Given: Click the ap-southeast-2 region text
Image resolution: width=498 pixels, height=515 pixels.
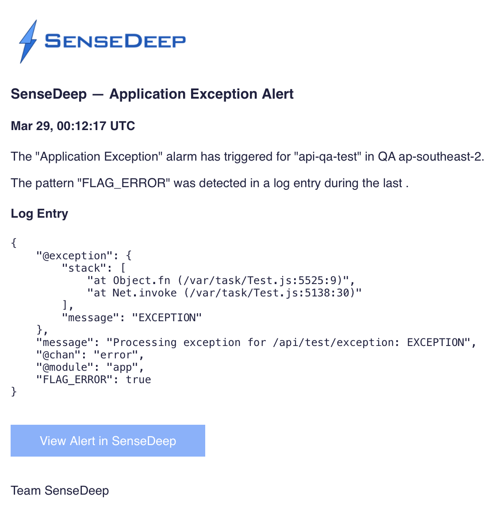Looking at the screenshot, I should (441, 156).
